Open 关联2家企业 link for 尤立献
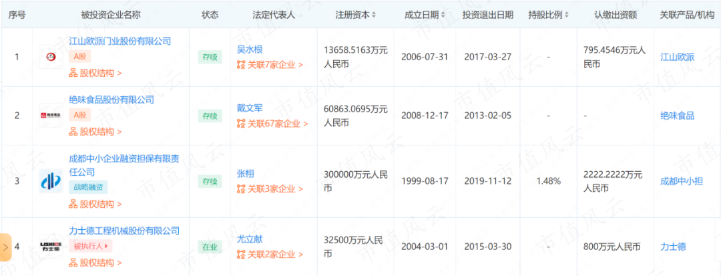Viewport: 721px width, 276px height. pyautogui.click(x=270, y=255)
